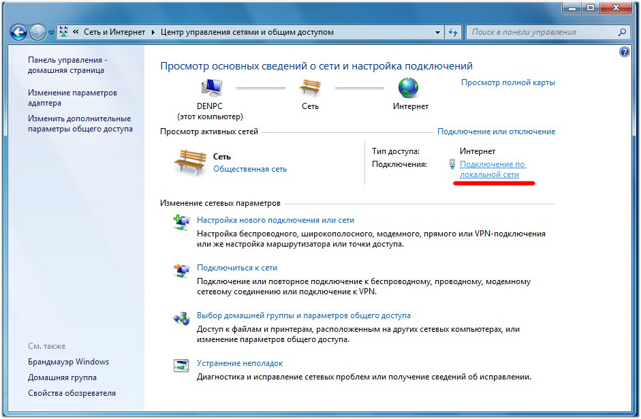Click the refresh button beside address bar
Image resolution: width=641 pixels, height=419 pixels.
click(453, 32)
